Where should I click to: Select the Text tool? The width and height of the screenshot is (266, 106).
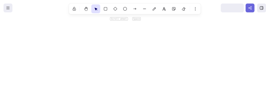click(x=164, y=9)
